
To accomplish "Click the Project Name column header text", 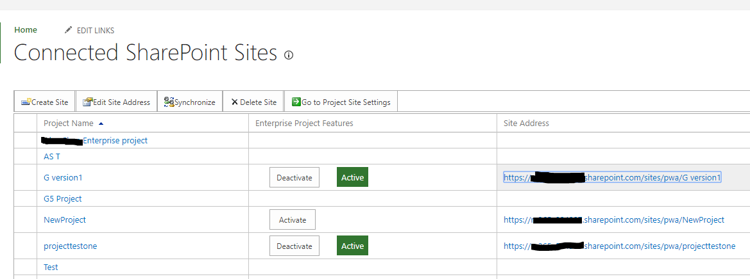I will 69,123.
